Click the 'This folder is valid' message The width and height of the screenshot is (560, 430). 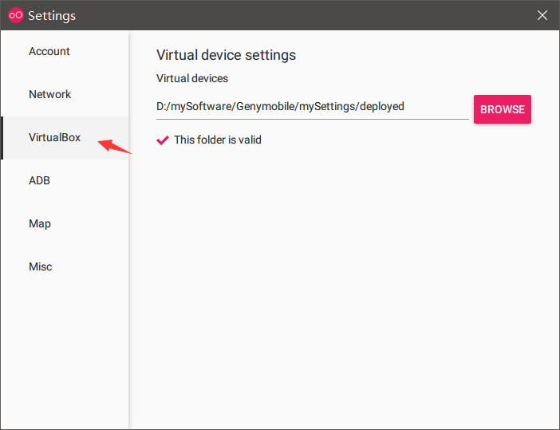(218, 140)
